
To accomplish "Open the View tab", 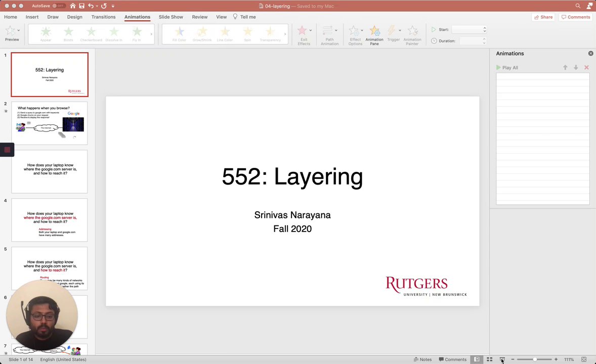I will 221,17.
